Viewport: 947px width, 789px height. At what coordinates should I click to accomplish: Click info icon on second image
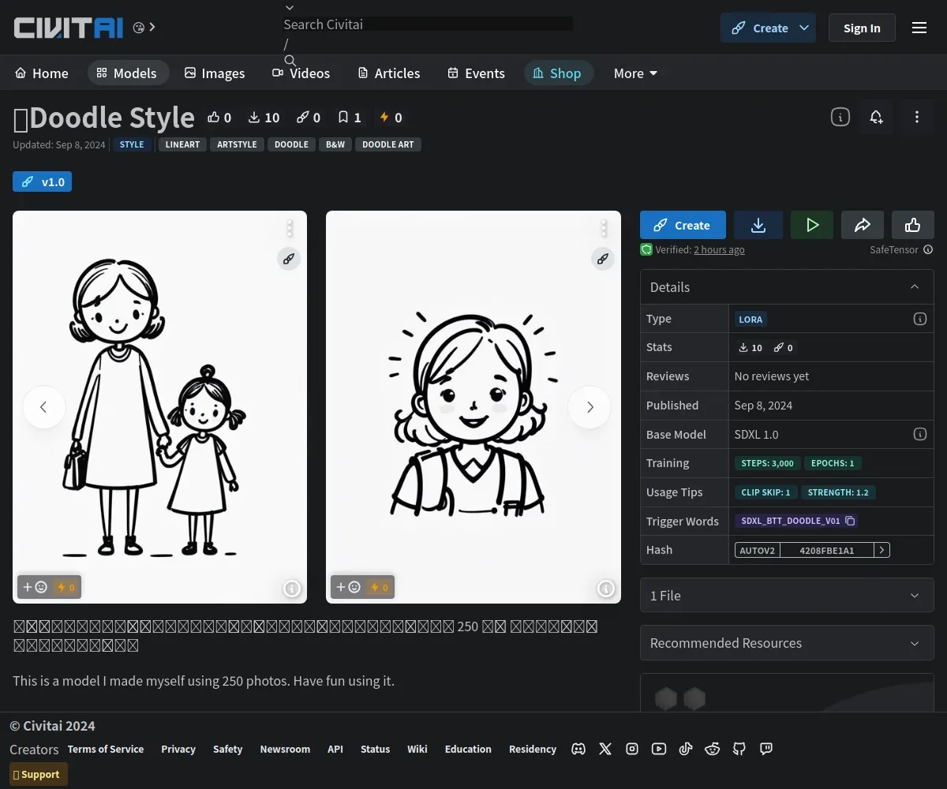[606, 589]
